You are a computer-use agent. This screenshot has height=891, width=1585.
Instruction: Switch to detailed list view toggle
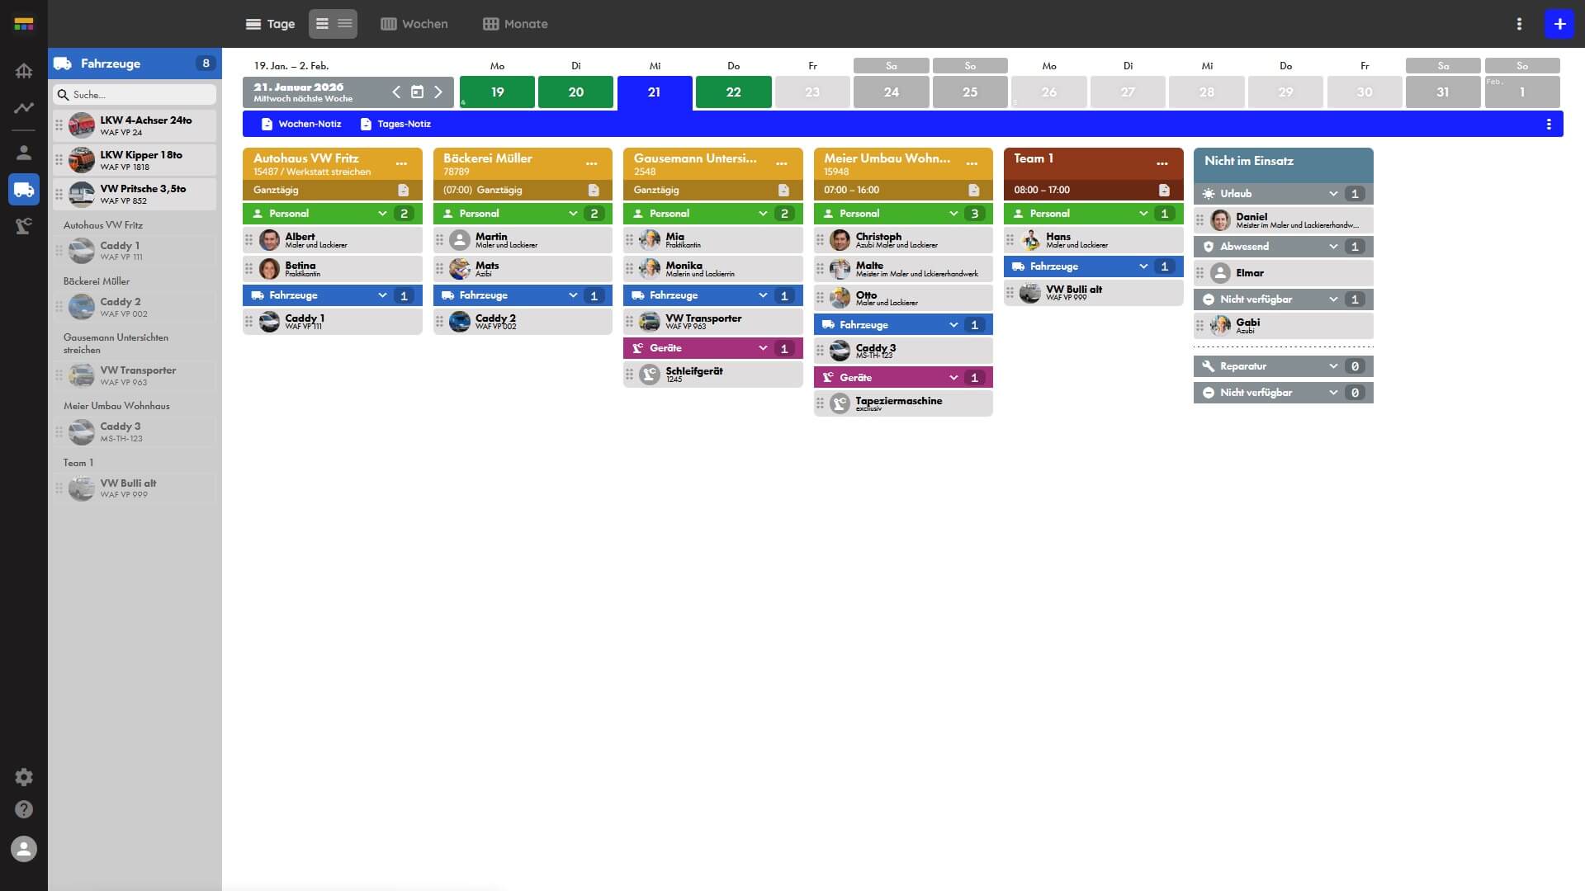(x=322, y=24)
